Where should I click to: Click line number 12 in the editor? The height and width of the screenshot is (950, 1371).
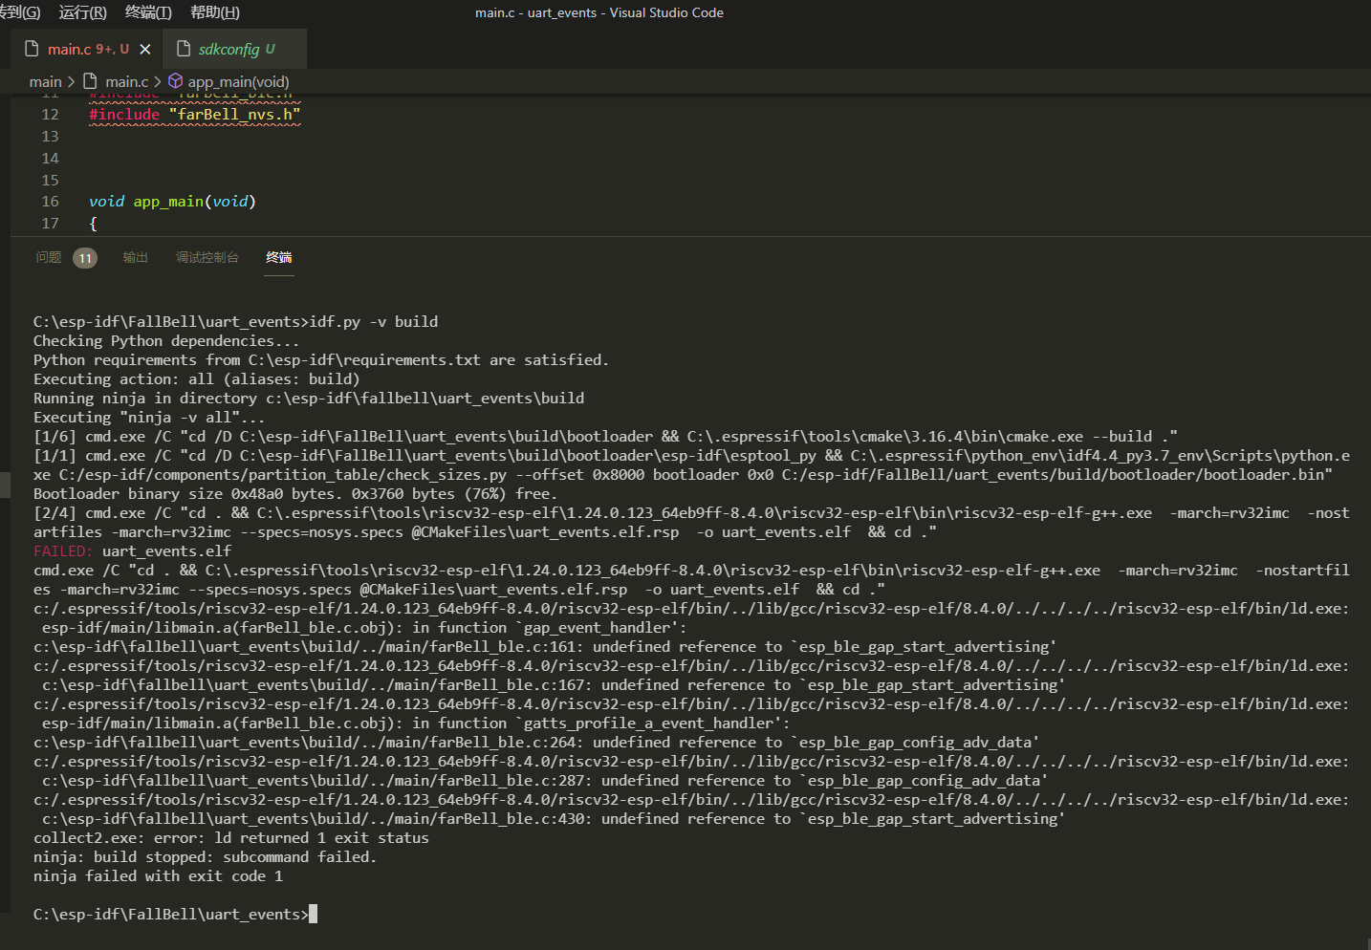click(x=50, y=115)
